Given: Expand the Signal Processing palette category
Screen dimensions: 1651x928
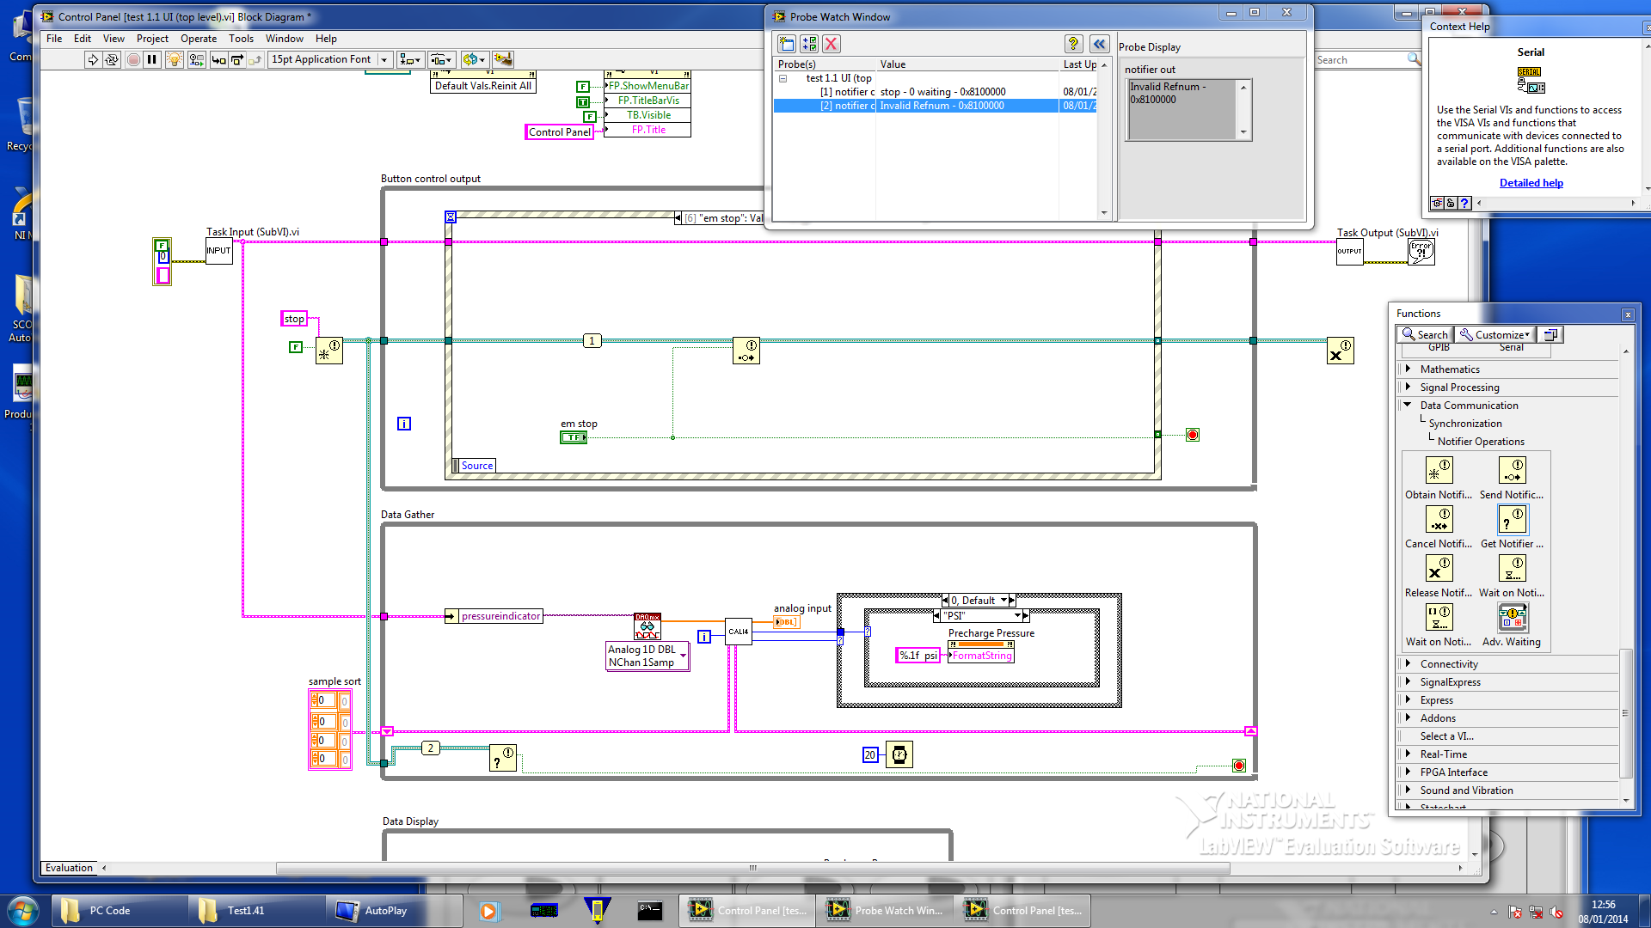Looking at the screenshot, I should (1408, 387).
